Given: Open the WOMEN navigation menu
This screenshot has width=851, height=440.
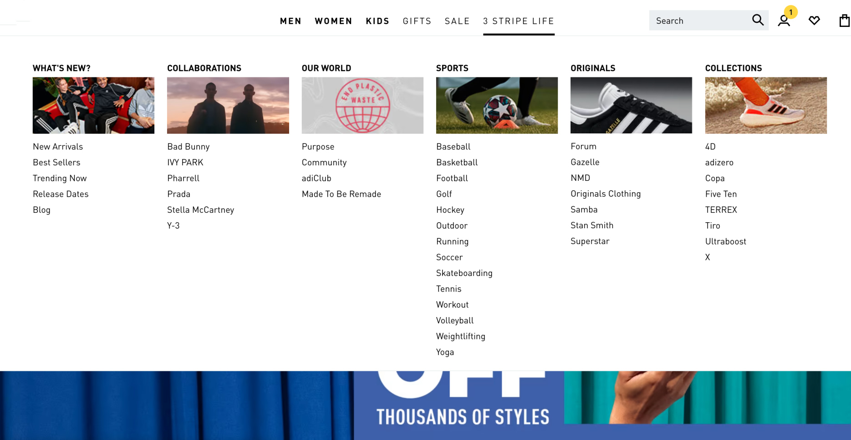Looking at the screenshot, I should click(x=333, y=21).
